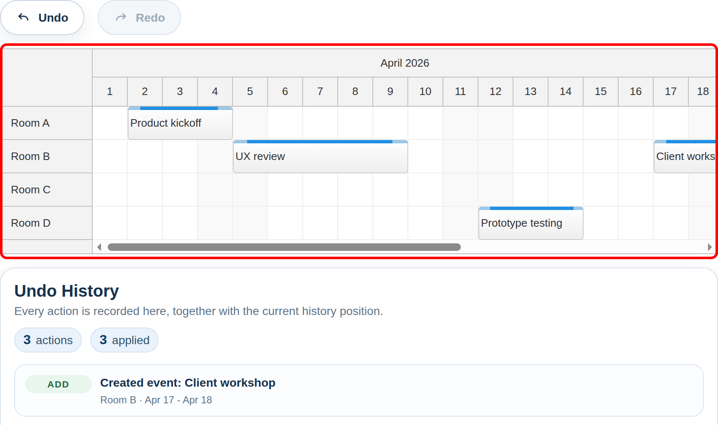Viewport: 718px width, 425px height.
Task: Select the UX review event bar
Action: coord(320,157)
